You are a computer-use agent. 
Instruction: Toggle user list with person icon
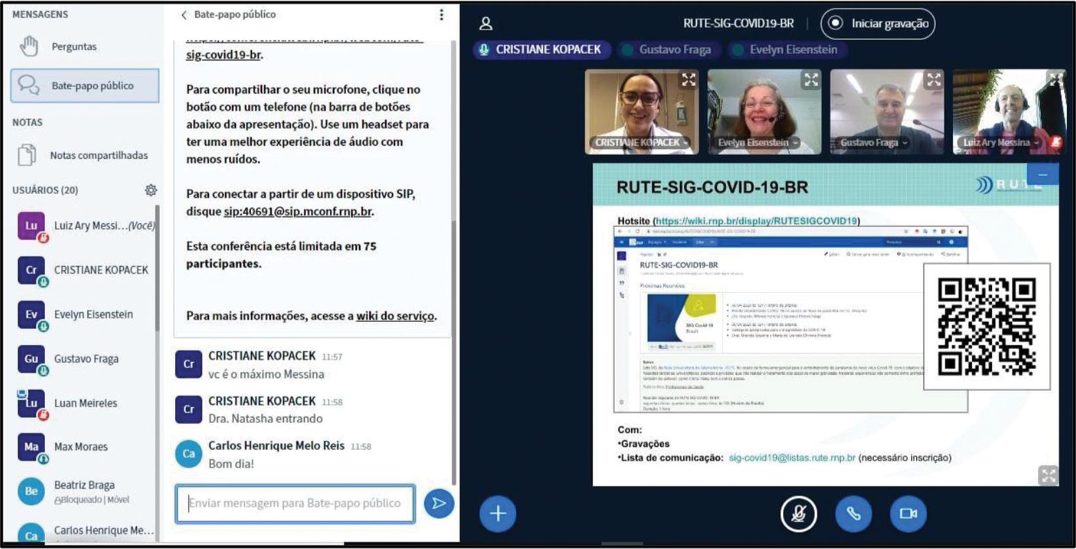(486, 24)
